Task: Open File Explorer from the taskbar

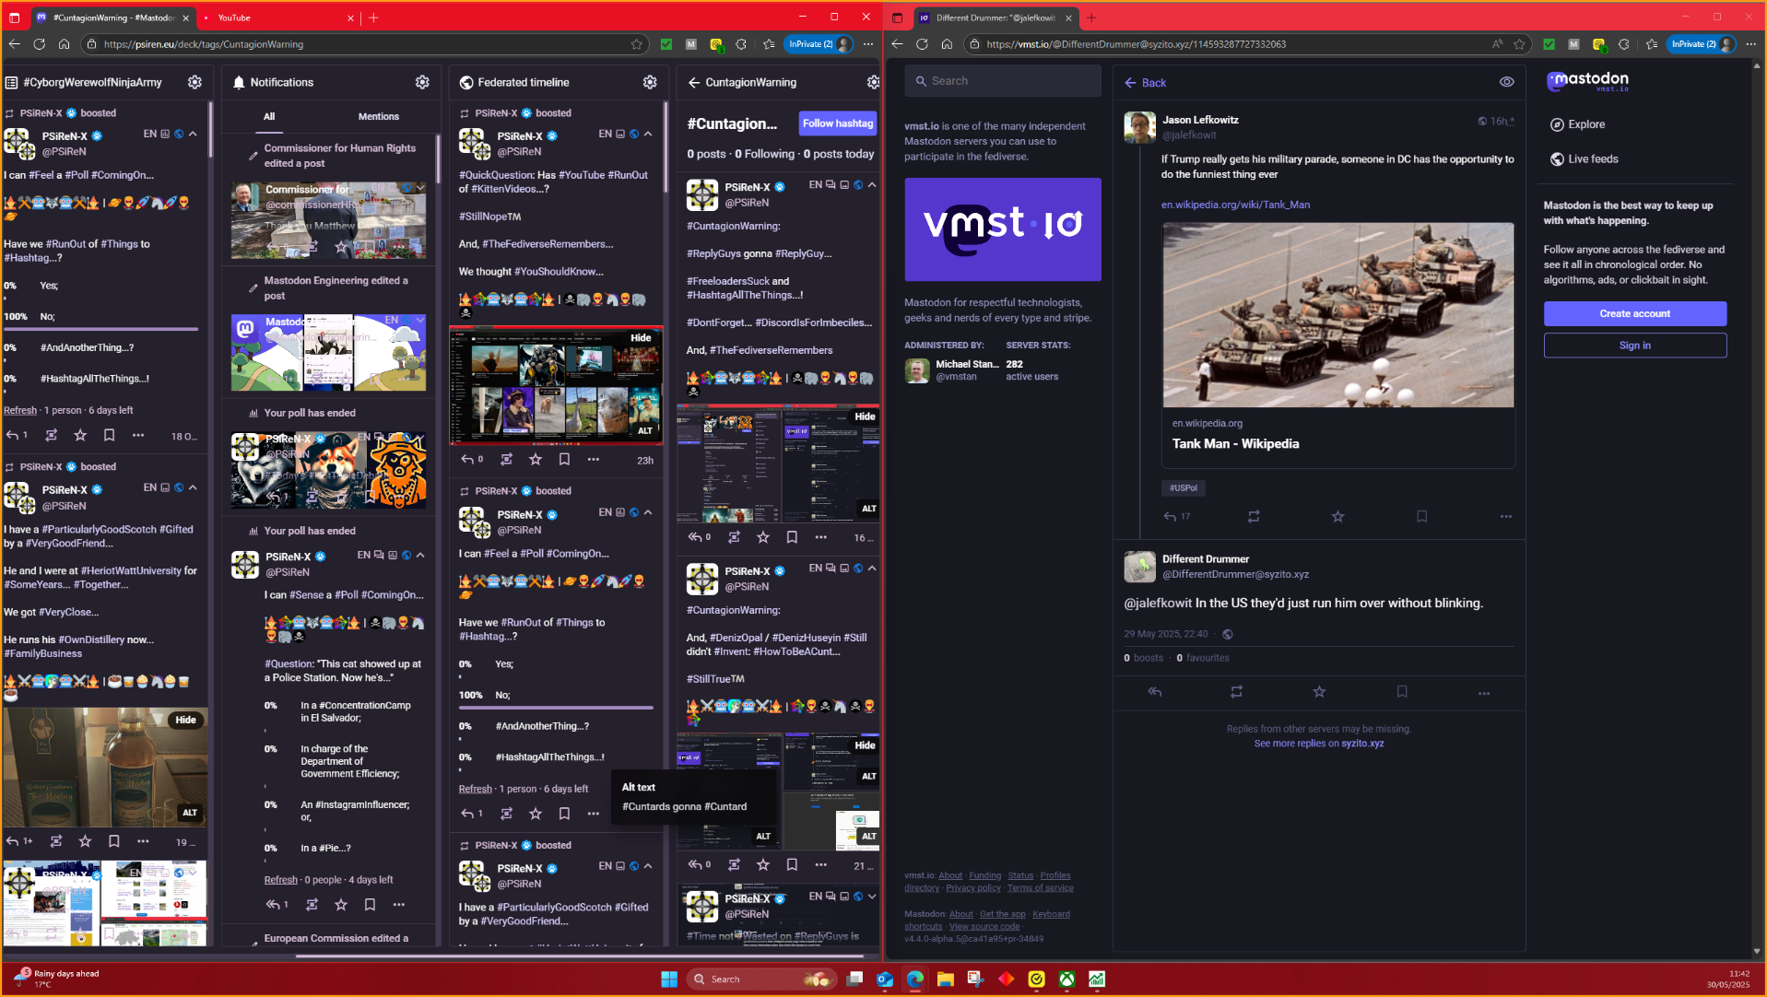Action: click(x=945, y=979)
